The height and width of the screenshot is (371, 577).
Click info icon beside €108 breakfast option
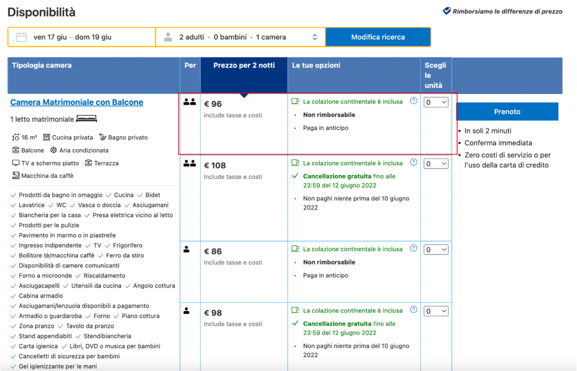pos(414,163)
